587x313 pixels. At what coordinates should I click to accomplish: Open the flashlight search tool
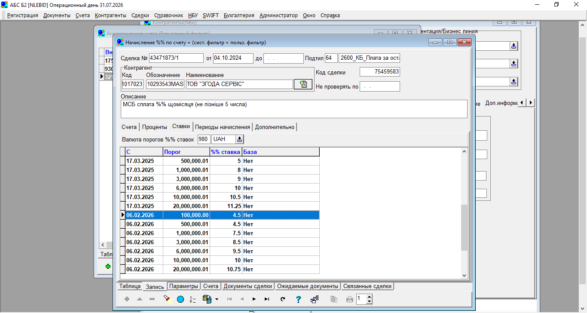click(167, 299)
